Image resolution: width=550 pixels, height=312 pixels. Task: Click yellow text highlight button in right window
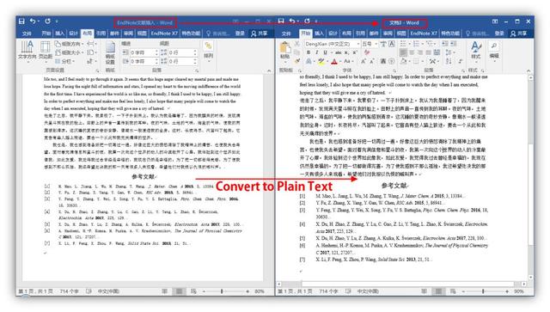(x=321, y=62)
